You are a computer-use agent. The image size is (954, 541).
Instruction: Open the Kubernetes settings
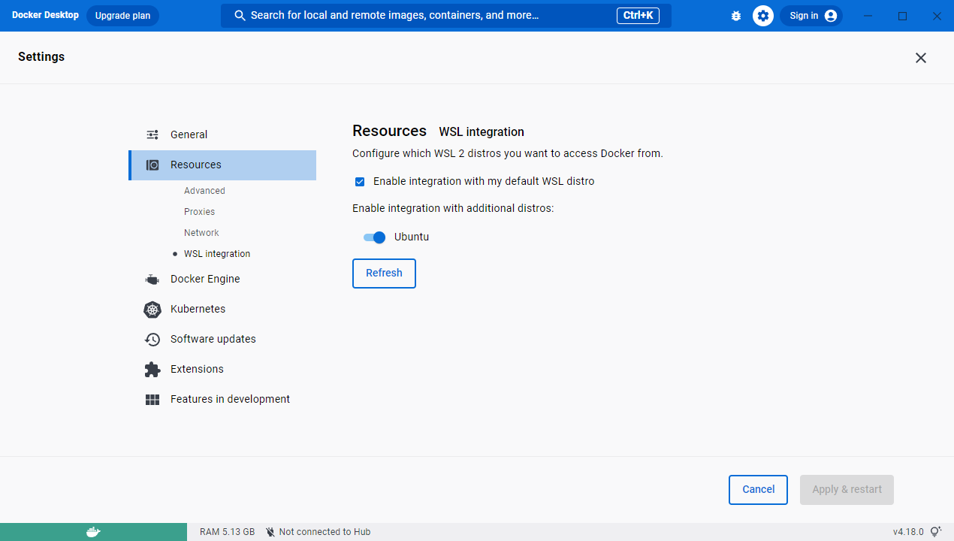pos(198,309)
